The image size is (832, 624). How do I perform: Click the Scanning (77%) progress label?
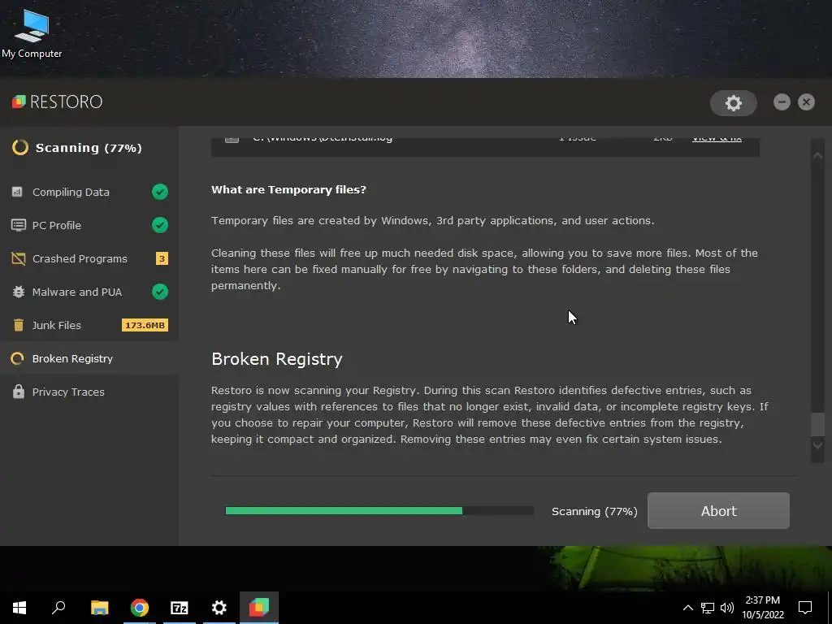[594, 512]
